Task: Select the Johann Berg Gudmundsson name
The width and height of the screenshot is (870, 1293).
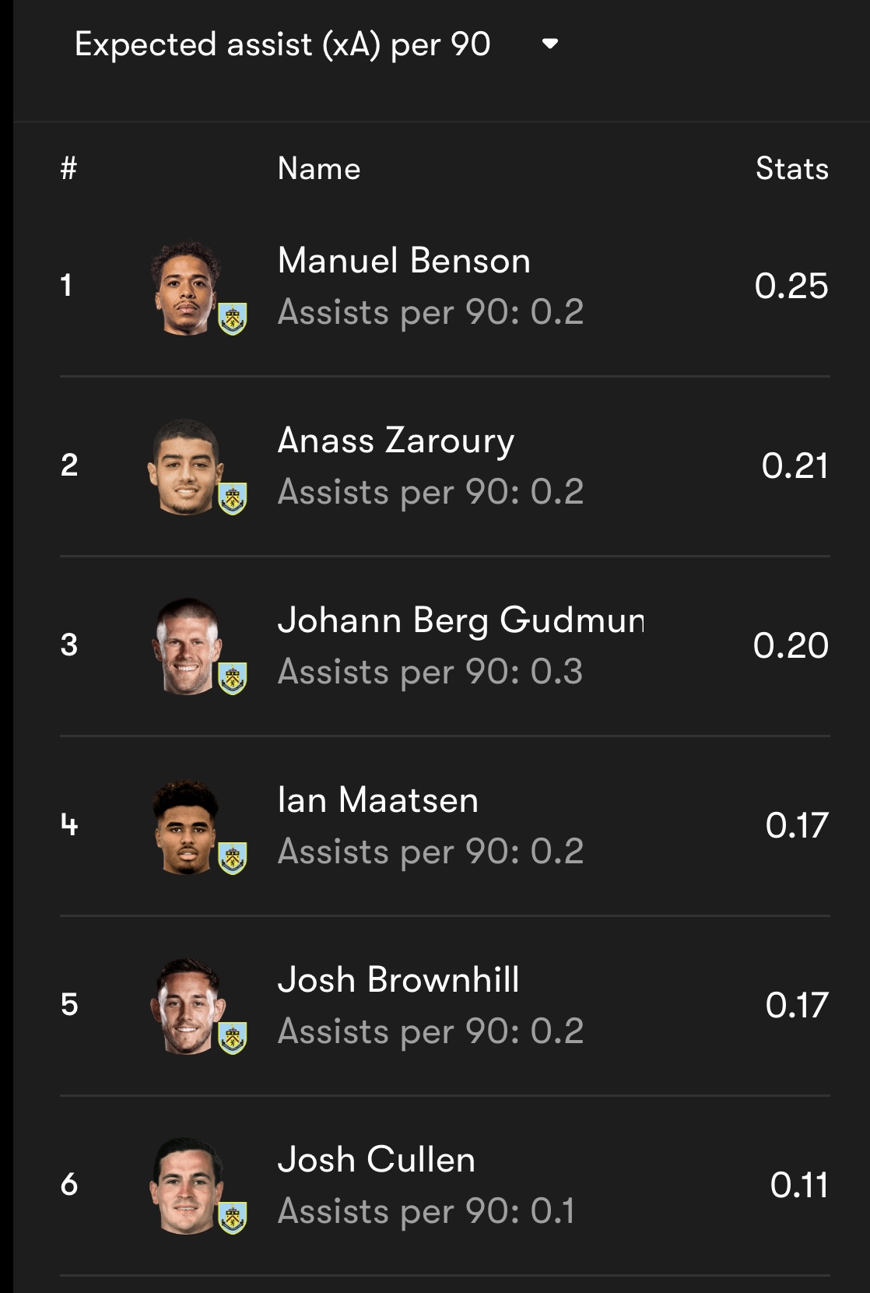Action: [x=461, y=620]
